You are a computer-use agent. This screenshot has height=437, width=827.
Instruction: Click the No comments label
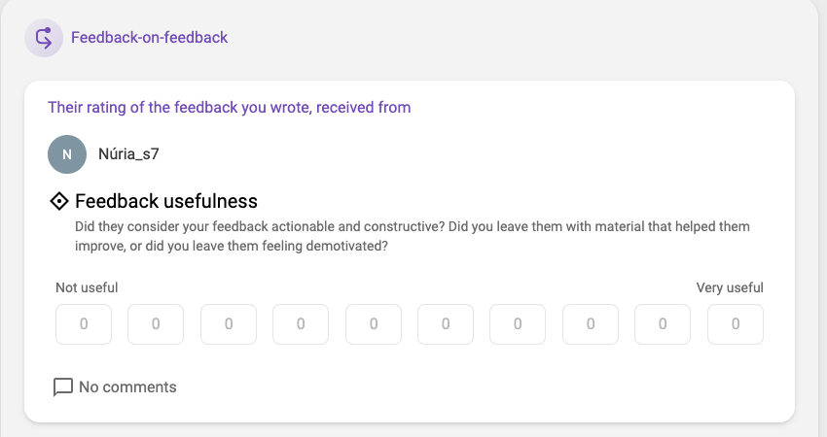click(127, 387)
